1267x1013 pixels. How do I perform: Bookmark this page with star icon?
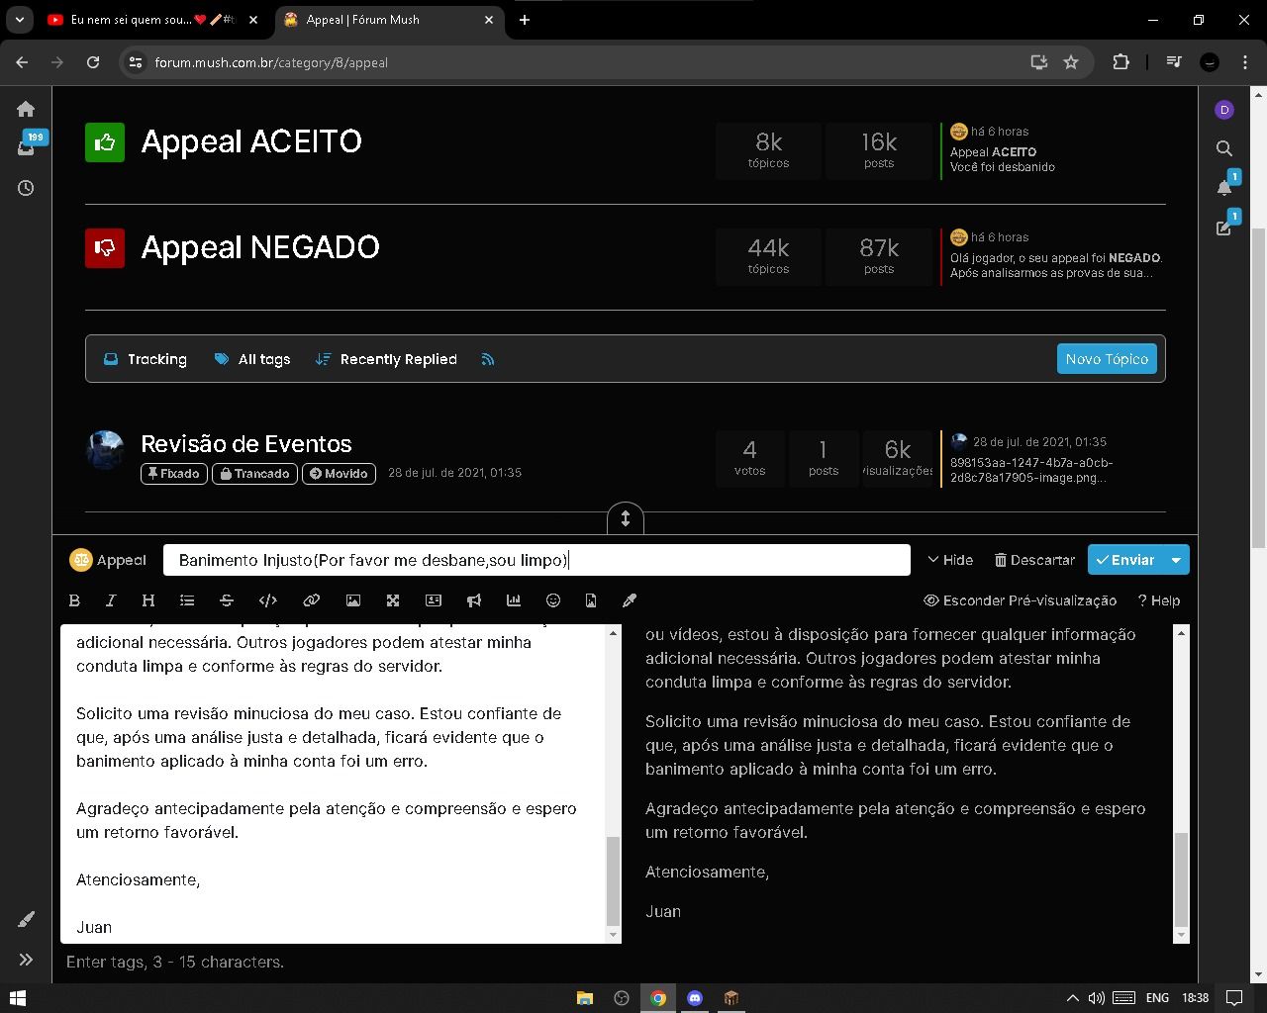pos(1071,62)
